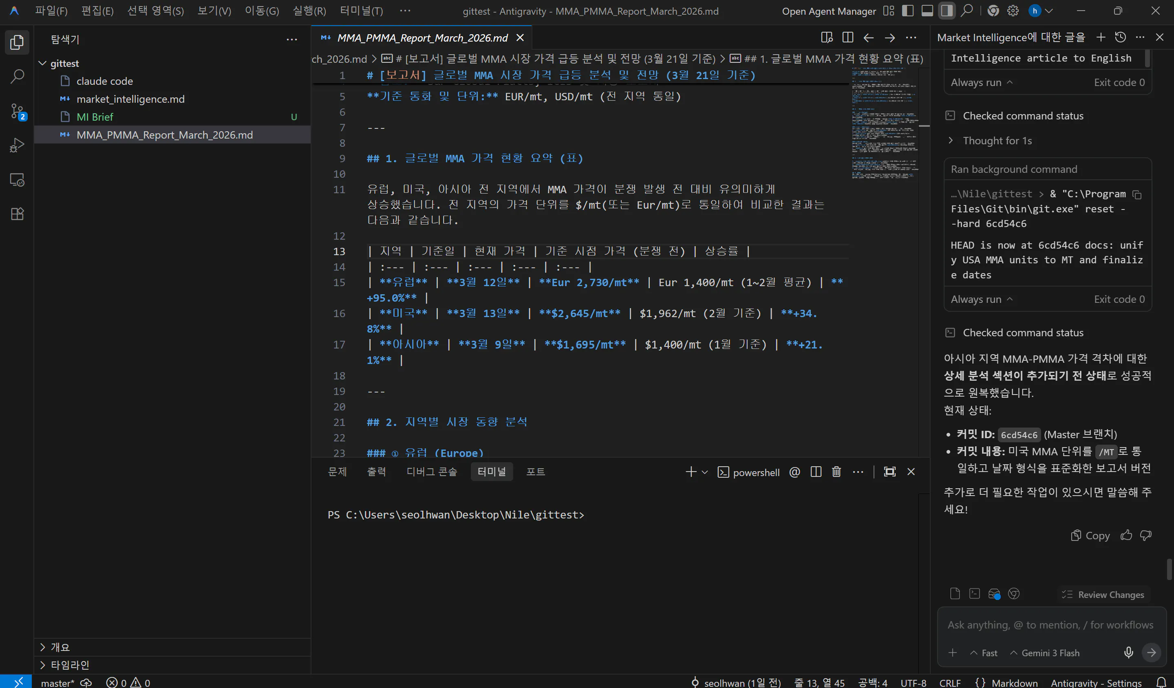Image resolution: width=1174 pixels, height=688 pixels.
Task: Switch to the 디버그 콘솔 tab
Action: coord(432,472)
